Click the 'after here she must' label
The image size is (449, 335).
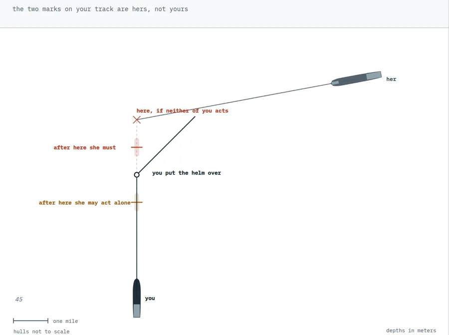click(x=85, y=148)
